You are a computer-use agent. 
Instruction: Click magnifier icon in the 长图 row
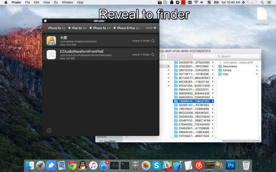pyautogui.click(x=153, y=41)
